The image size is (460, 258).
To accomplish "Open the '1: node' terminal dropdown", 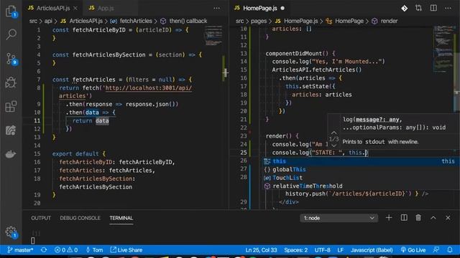I will [x=339, y=218].
